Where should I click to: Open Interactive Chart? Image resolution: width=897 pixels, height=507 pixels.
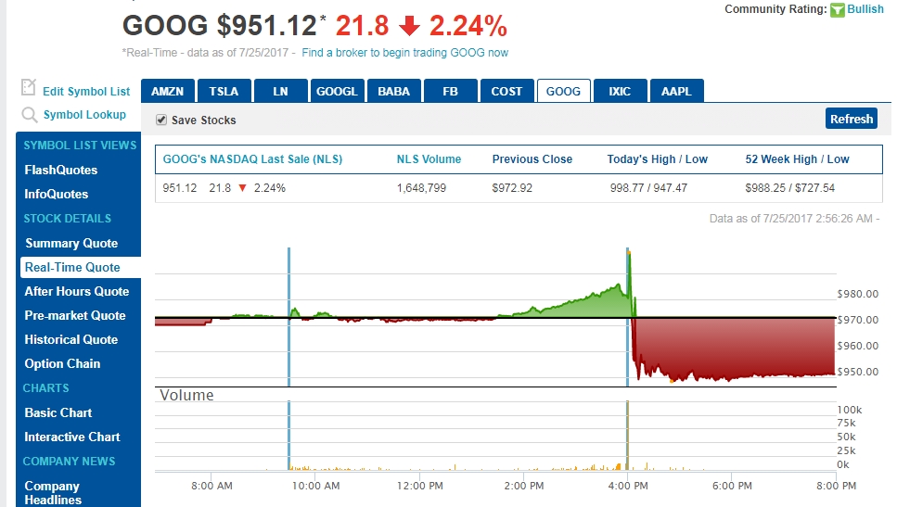tap(72, 437)
